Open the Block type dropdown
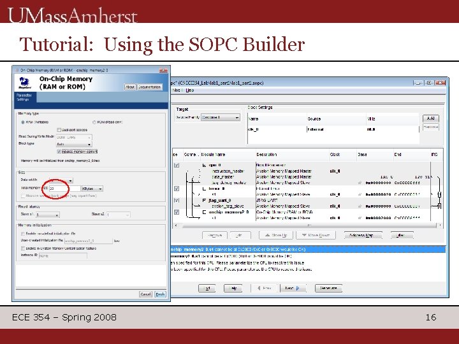This screenshot has width=459, height=344. coord(74,144)
